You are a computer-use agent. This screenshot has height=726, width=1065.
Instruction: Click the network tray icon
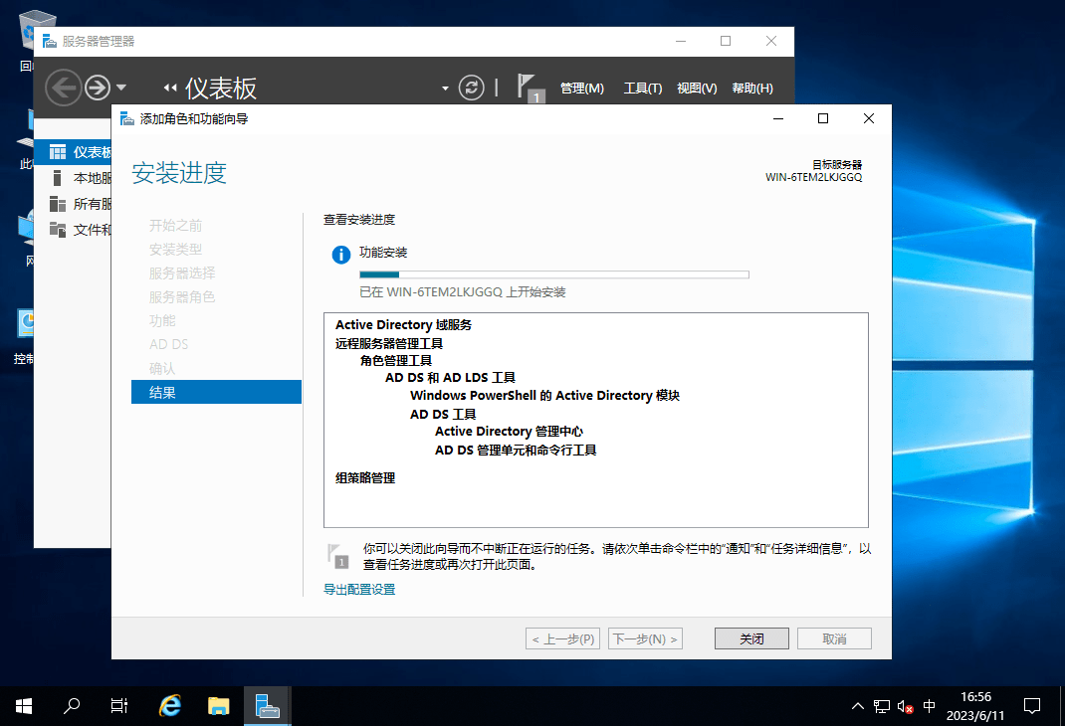pyautogui.click(x=882, y=706)
